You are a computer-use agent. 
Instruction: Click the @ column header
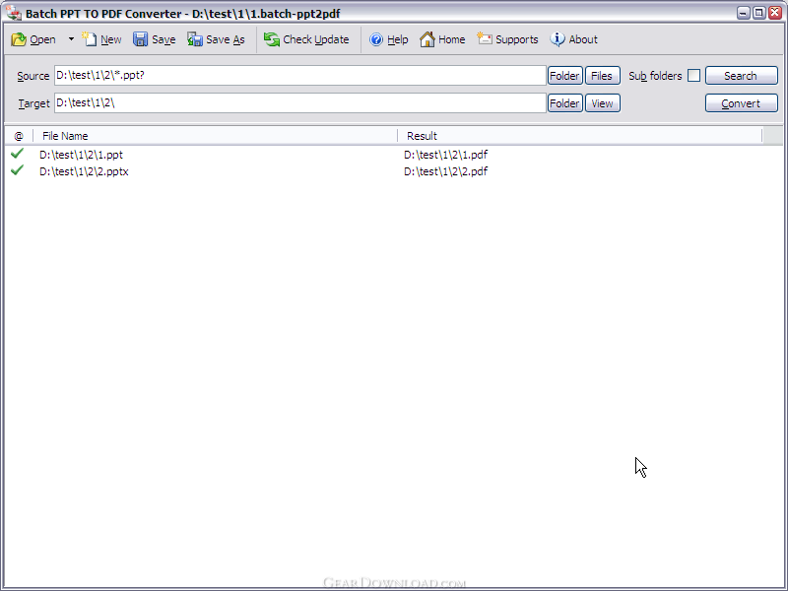point(19,136)
